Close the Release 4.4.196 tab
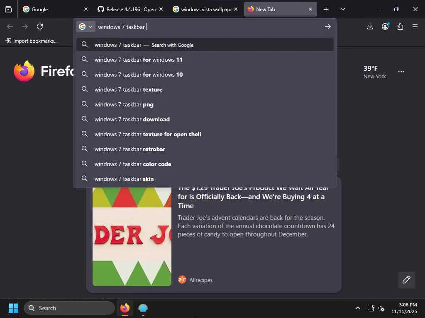The height and width of the screenshot is (318, 425). [161, 9]
